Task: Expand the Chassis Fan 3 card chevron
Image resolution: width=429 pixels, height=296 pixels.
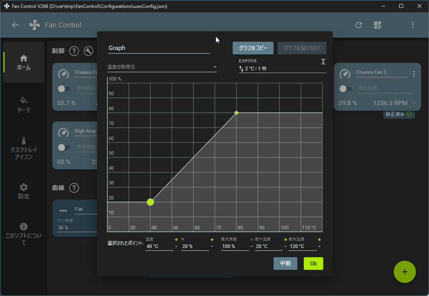Action: (414, 103)
